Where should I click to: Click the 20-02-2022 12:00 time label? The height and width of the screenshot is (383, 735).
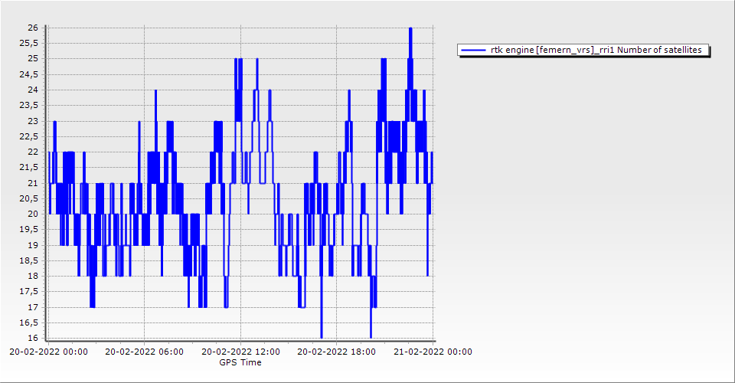point(240,352)
